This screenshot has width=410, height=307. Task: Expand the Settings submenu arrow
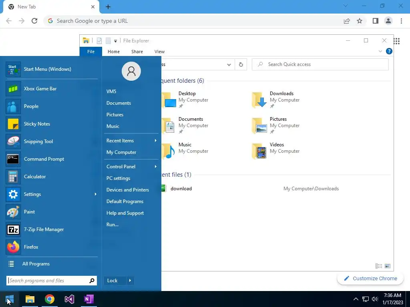tap(95, 194)
